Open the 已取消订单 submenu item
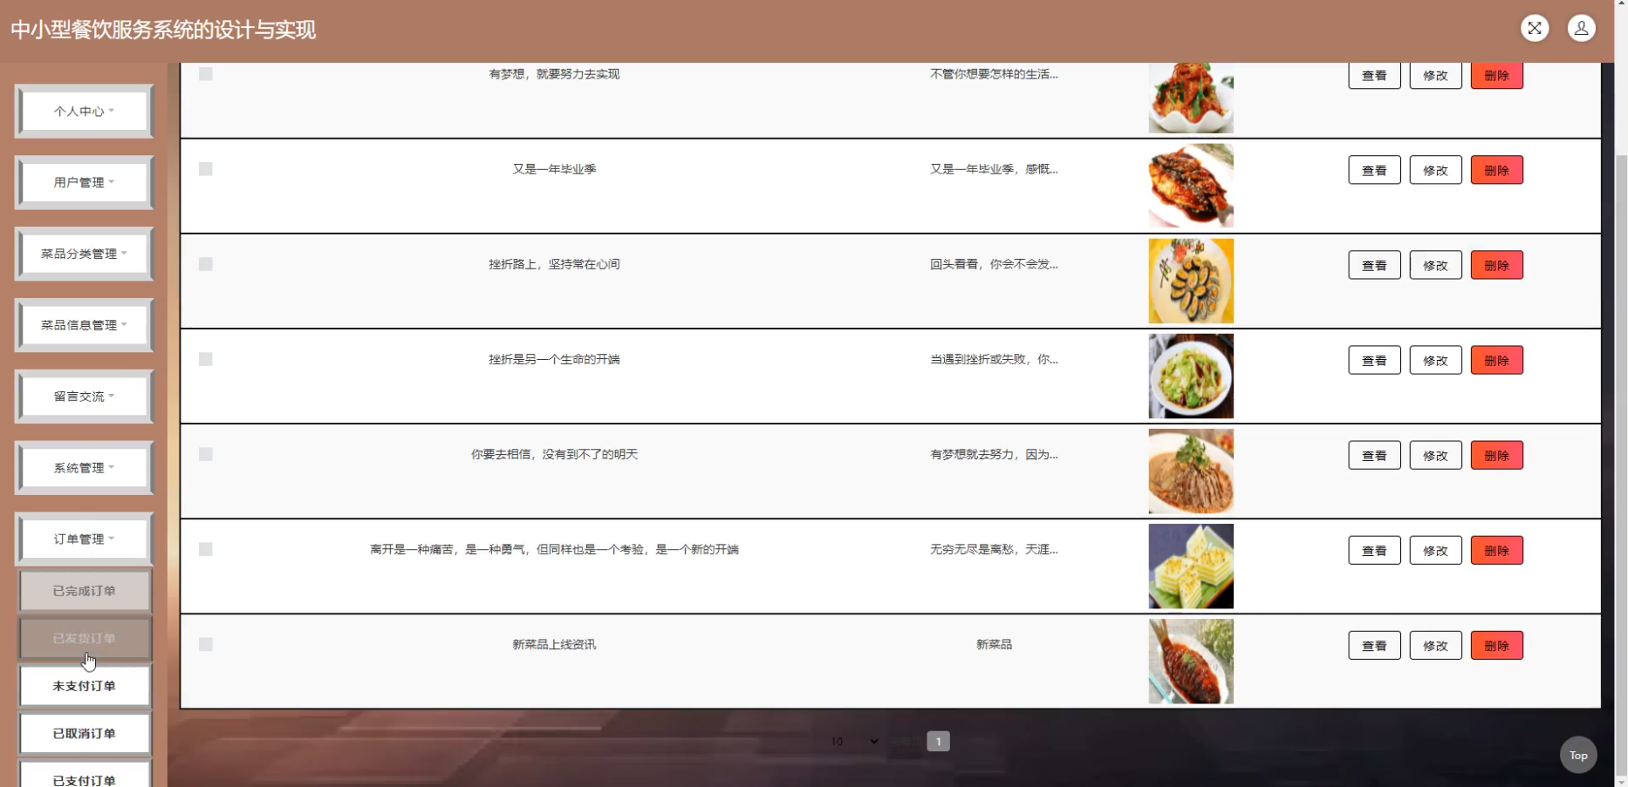The image size is (1628, 787). pyautogui.click(x=85, y=733)
